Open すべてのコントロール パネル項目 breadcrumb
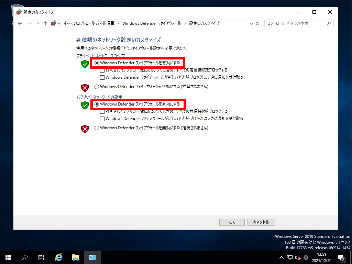Viewport: 352px width, 264px height. pyautogui.click(x=89, y=23)
